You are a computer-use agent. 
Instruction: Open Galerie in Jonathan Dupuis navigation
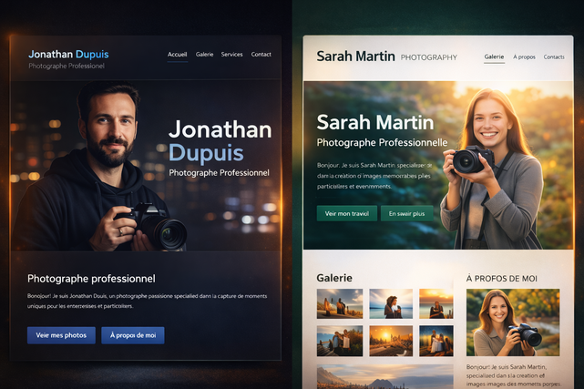tap(204, 55)
